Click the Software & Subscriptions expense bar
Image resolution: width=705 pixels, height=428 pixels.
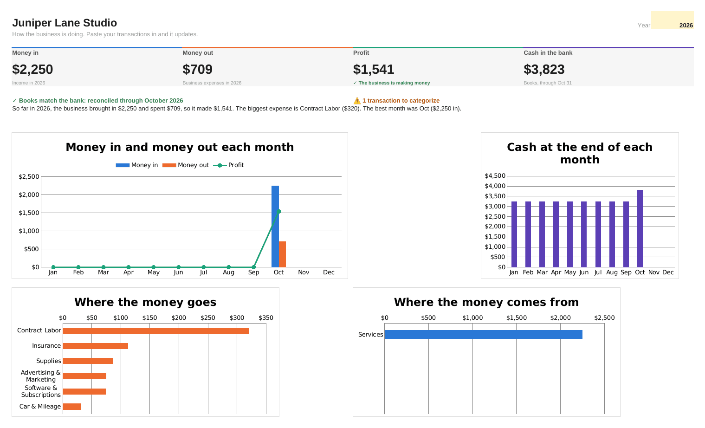(84, 392)
